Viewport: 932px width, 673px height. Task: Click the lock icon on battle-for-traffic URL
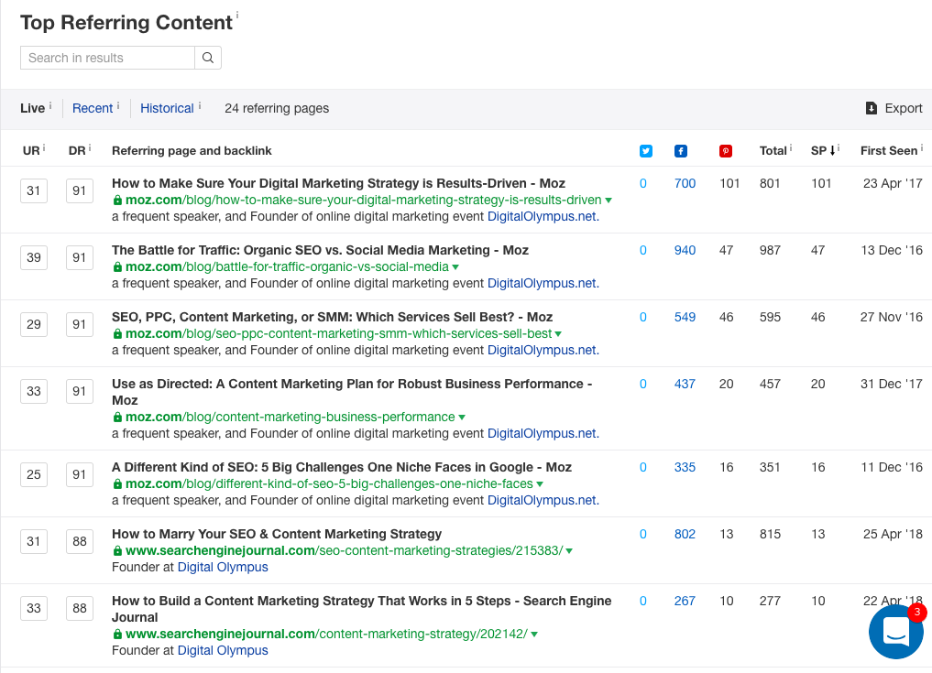click(117, 267)
